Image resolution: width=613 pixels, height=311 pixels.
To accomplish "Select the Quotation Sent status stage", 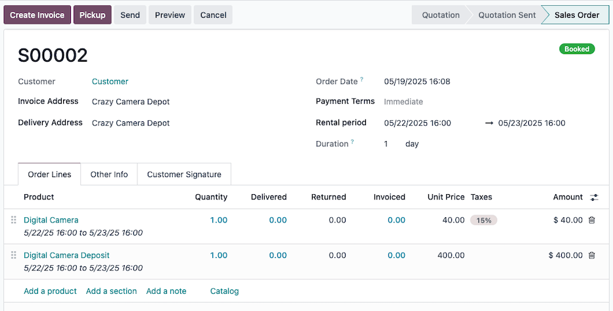I will click(507, 15).
